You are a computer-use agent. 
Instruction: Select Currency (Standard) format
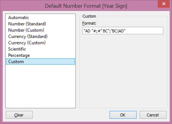coord(40,36)
